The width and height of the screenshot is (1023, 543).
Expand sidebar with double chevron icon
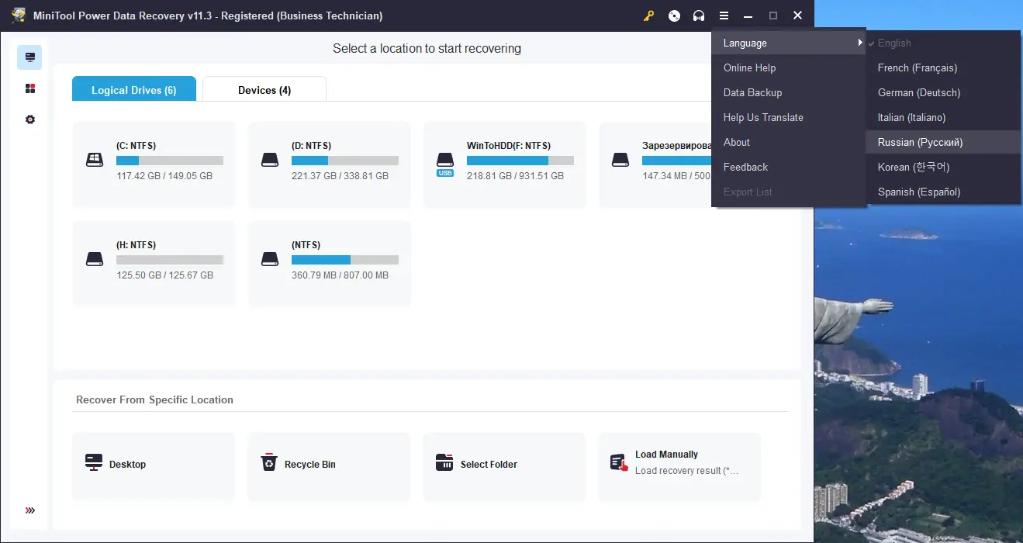coord(30,510)
